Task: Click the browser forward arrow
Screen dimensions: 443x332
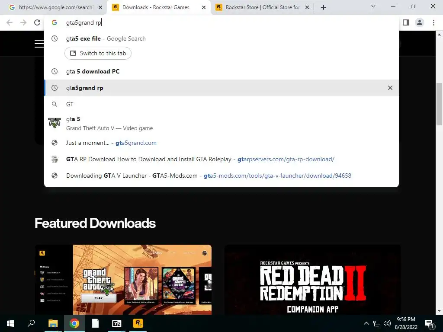Action: pos(23,22)
